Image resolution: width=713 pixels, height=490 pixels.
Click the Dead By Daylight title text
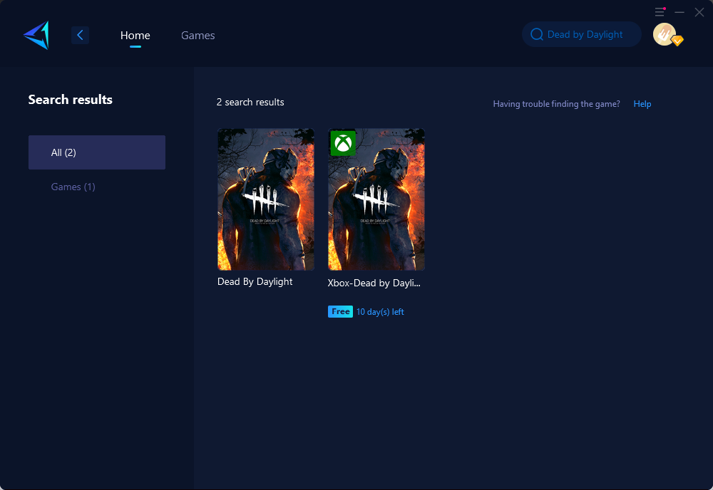(x=255, y=281)
